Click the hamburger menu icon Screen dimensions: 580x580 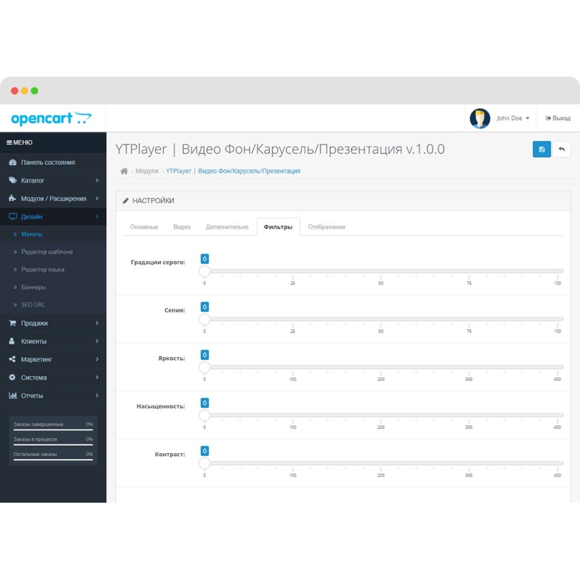(9, 142)
